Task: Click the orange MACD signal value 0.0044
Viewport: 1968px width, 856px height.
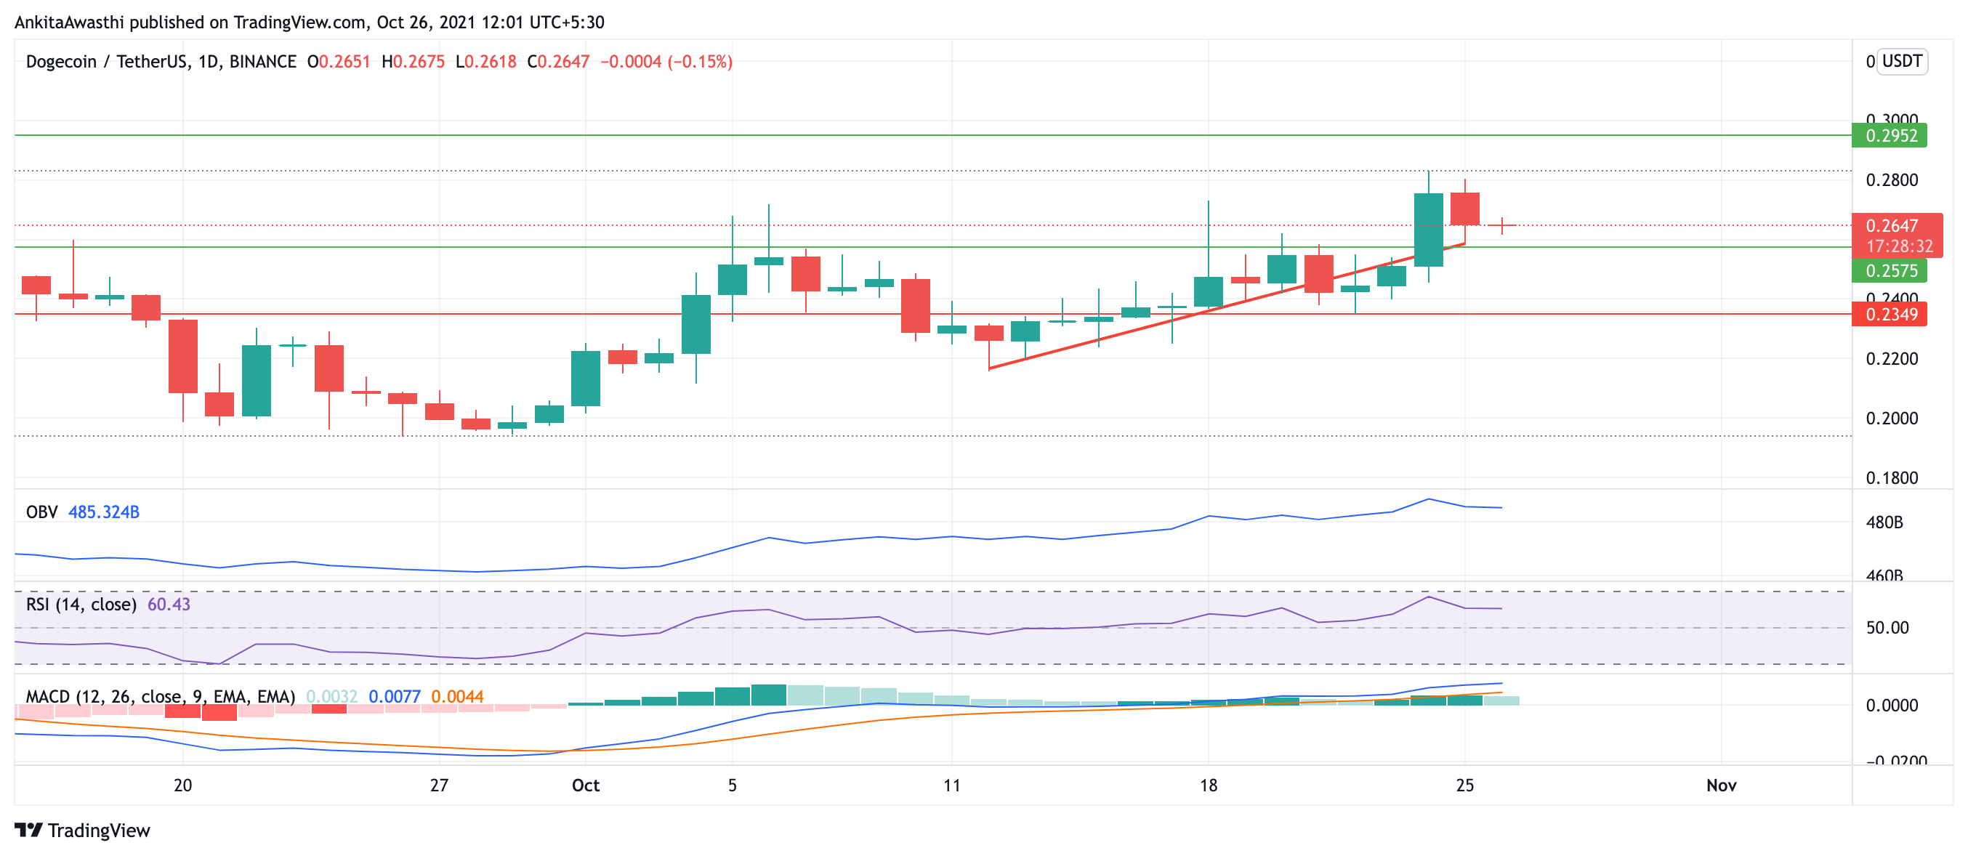Action: pyautogui.click(x=457, y=696)
